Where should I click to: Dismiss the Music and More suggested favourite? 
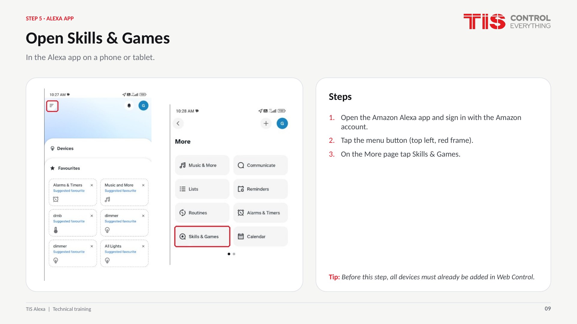click(143, 185)
